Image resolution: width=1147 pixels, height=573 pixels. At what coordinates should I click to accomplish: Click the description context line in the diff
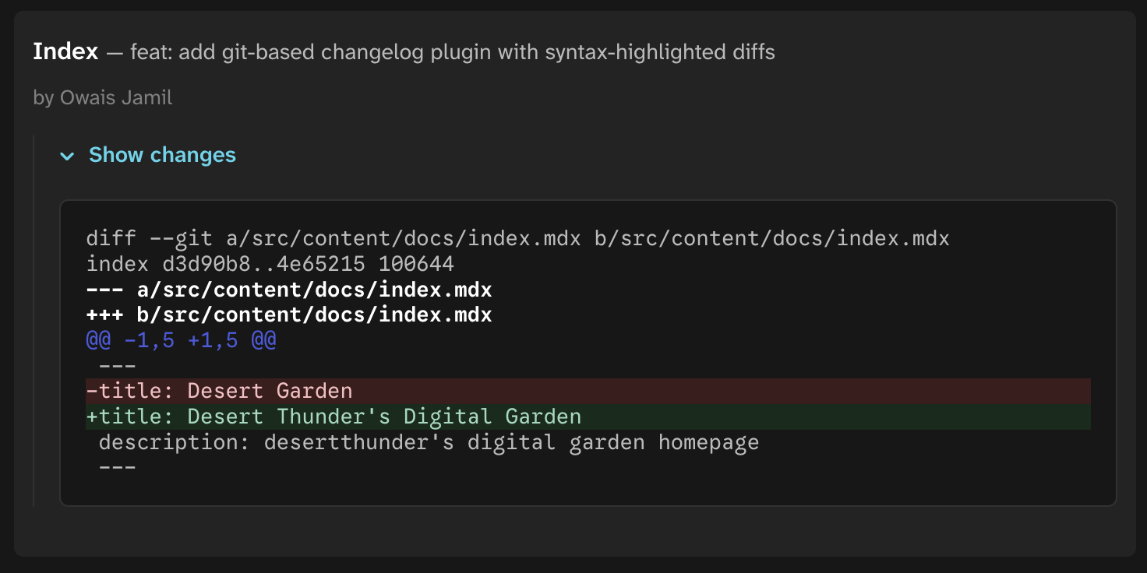click(x=429, y=443)
